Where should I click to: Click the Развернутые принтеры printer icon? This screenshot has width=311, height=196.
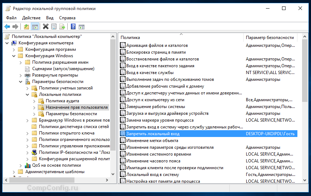click(28, 75)
